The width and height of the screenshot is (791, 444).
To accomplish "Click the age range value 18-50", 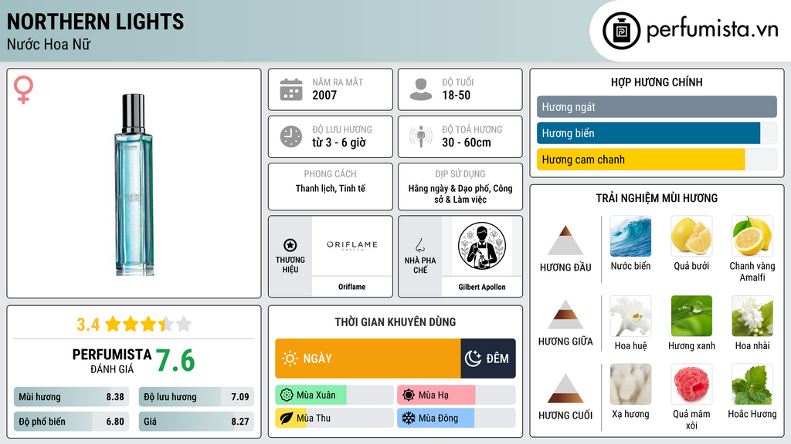I will tap(456, 95).
